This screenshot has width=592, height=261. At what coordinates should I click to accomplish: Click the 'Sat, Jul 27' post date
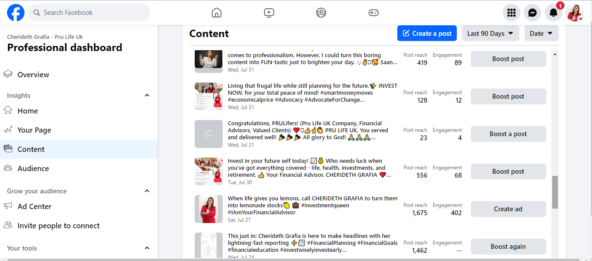pos(239,220)
